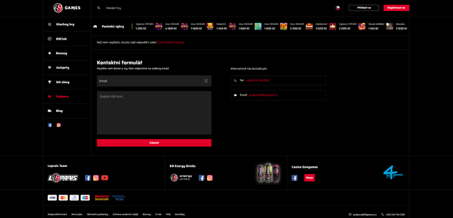This screenshot has height=218, width=453.
Task: Open FAQ footer link
Action: (x=168, y=215)
